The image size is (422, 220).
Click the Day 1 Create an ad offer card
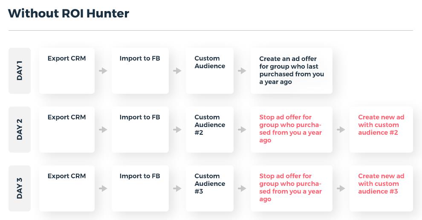click(x=291, y=71)
